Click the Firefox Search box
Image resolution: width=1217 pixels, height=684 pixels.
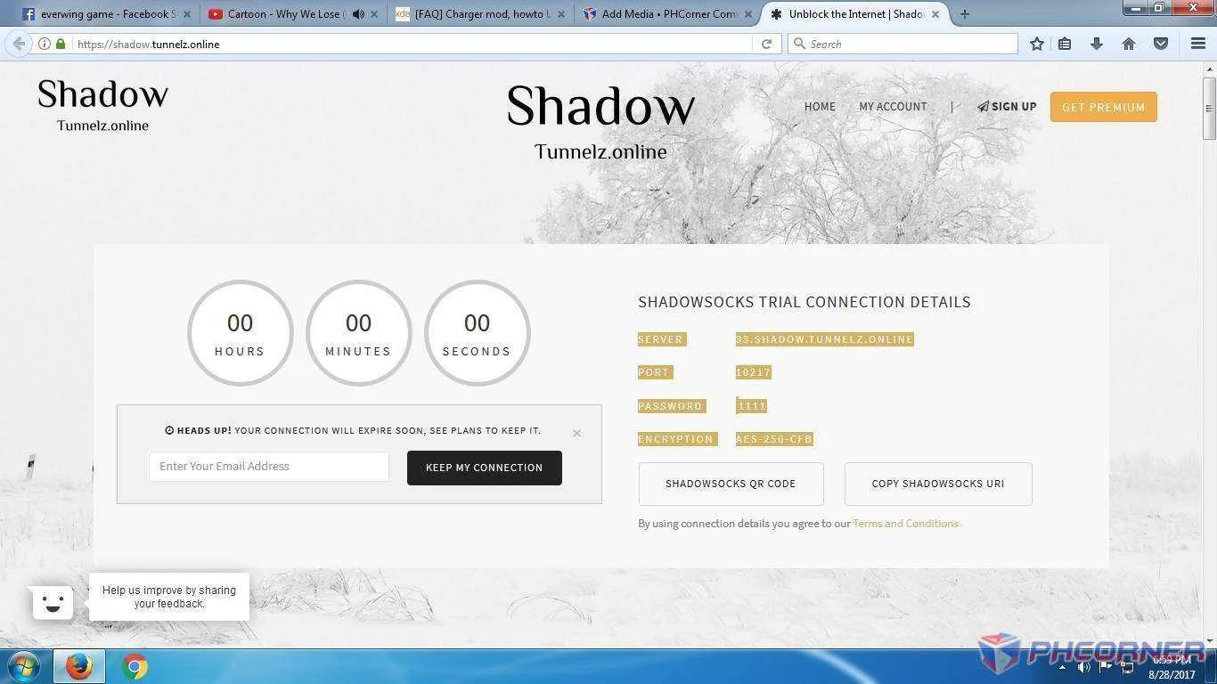tap(902, 44)
